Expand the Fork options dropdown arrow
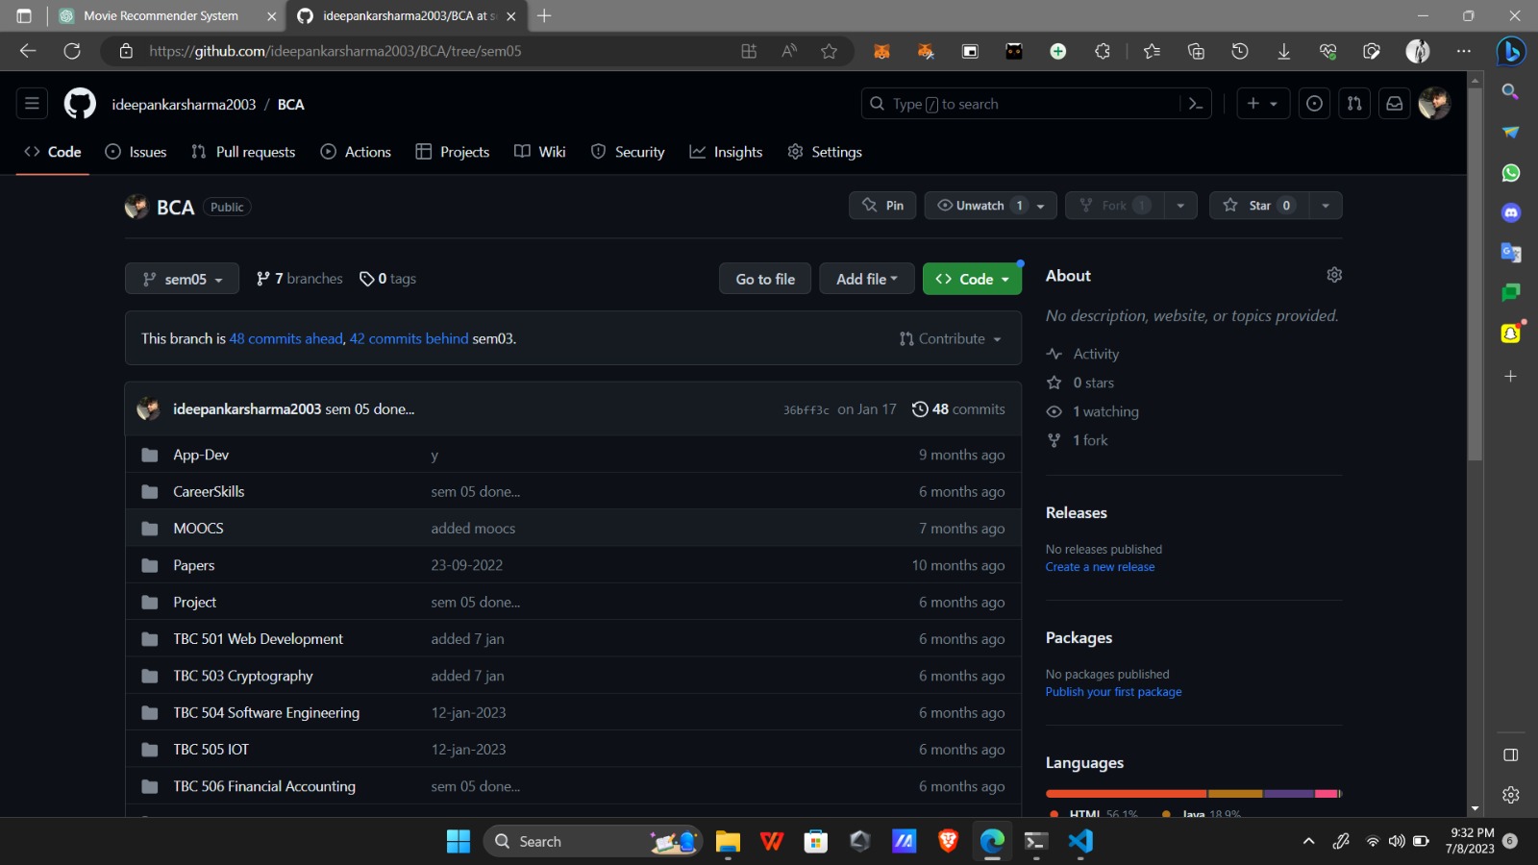This screenshot has width=1538, height=865. click(1180, 206)
